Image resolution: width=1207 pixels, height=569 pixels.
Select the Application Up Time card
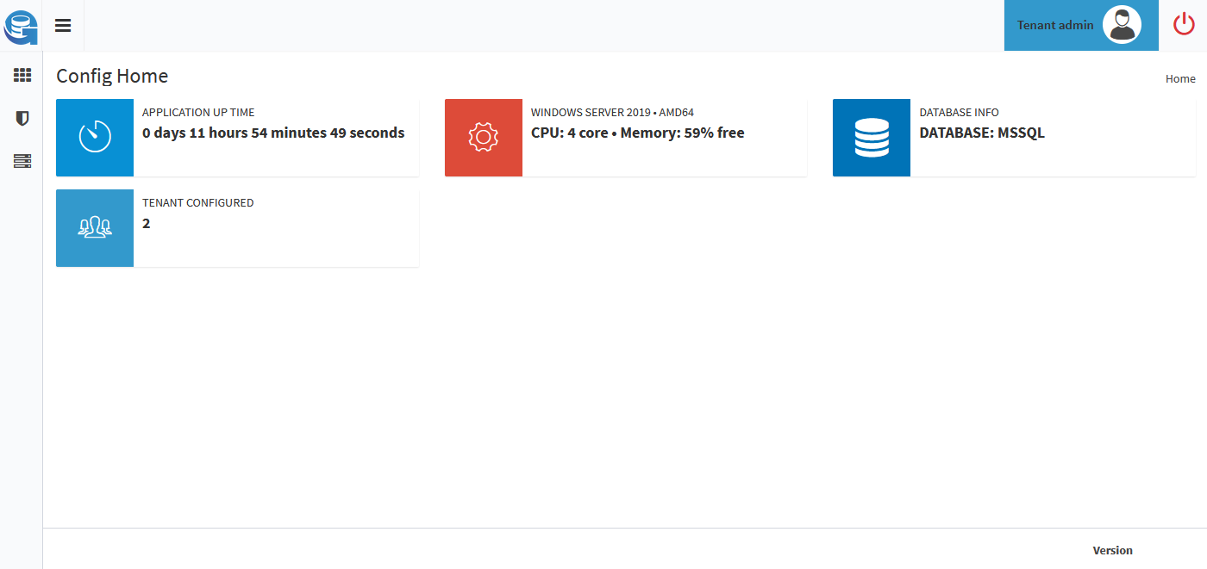click(237, 138)
